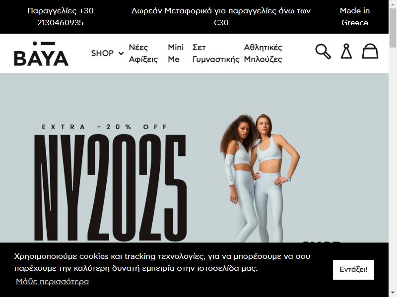This screenshot has height=297, width=397.
Task: Go to homepage via BAYA logo
Action: click(41, 53)
